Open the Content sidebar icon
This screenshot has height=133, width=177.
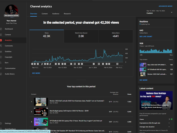tap(1, 35)
